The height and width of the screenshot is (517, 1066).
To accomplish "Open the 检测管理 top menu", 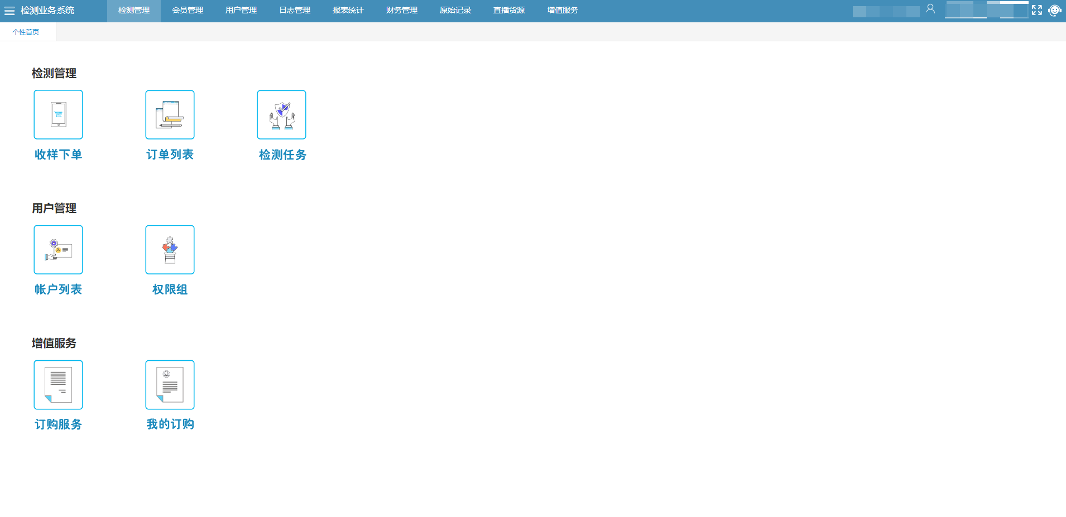I will pos(134,11).
